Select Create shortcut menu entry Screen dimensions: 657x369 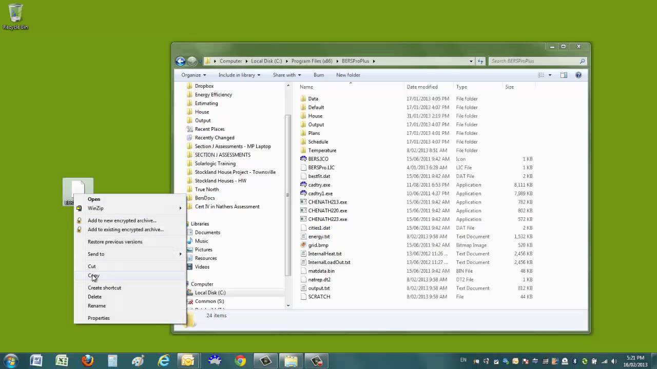104,288
